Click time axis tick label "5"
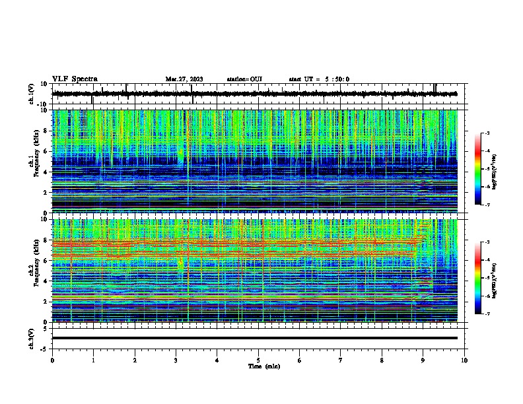 point(258,360)
